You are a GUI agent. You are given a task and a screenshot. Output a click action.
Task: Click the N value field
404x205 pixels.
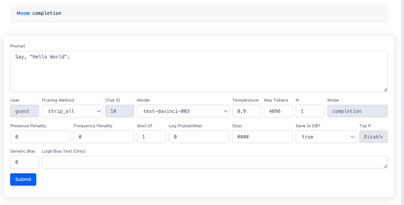pyautogui.click(x=310, y=111)
